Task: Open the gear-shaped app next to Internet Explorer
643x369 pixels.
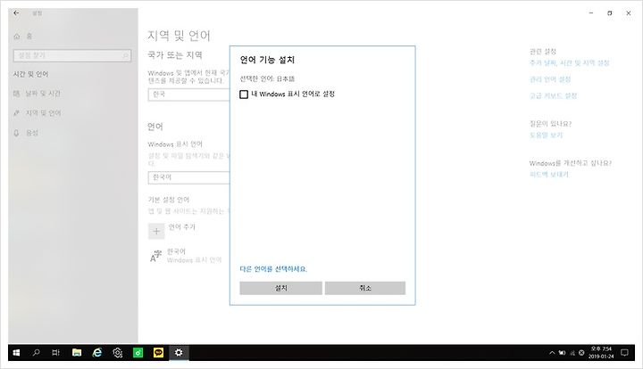Action: [118, 353]
